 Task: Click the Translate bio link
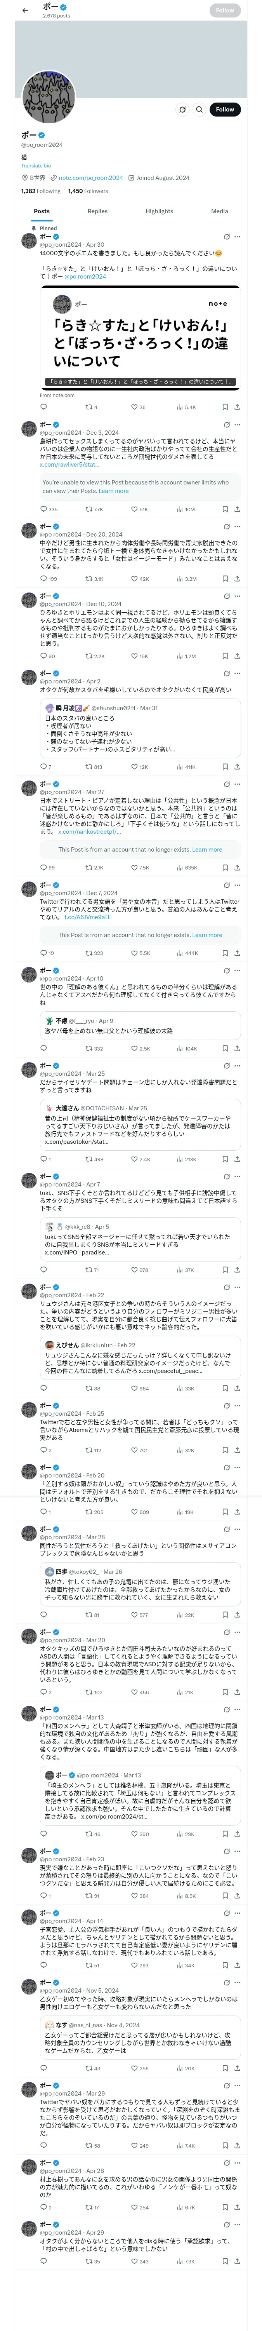pyautogui.click(x=36, y=166)
